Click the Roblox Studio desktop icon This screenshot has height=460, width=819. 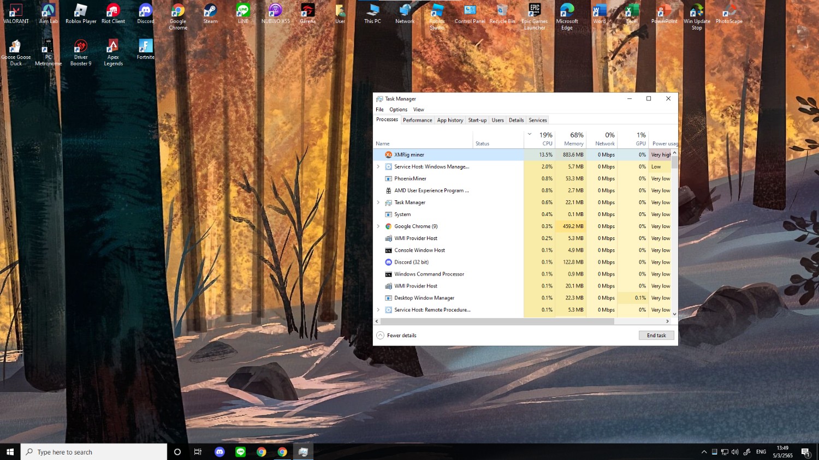pos(437,17)
